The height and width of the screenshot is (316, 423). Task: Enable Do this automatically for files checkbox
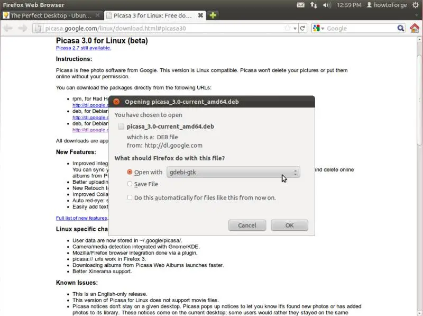[130, 197]
